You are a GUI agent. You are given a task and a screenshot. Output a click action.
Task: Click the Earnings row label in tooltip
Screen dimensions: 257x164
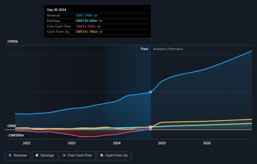pyautogui.click(x=54, y=21)
